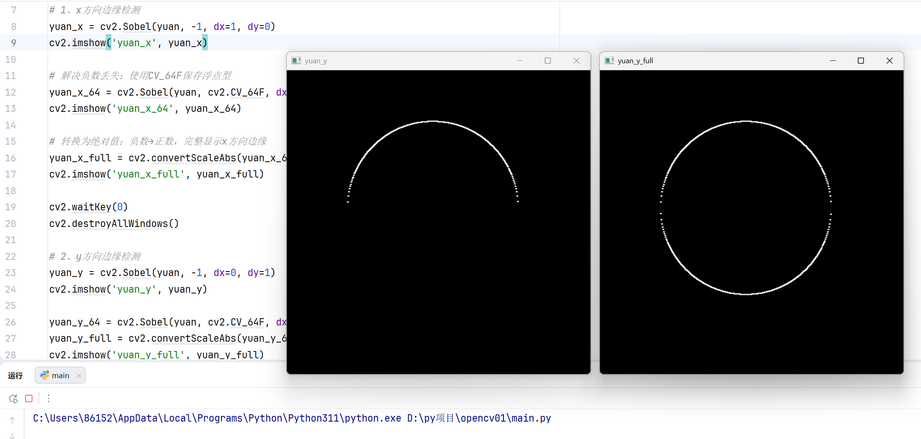Screen dimensions: 921x439
Task: Stop the running main process
Action: [x=29, y=398]
